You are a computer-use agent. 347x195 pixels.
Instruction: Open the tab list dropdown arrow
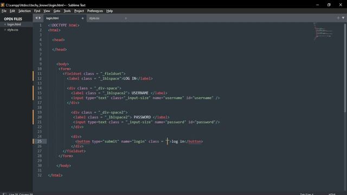(343, 18)
